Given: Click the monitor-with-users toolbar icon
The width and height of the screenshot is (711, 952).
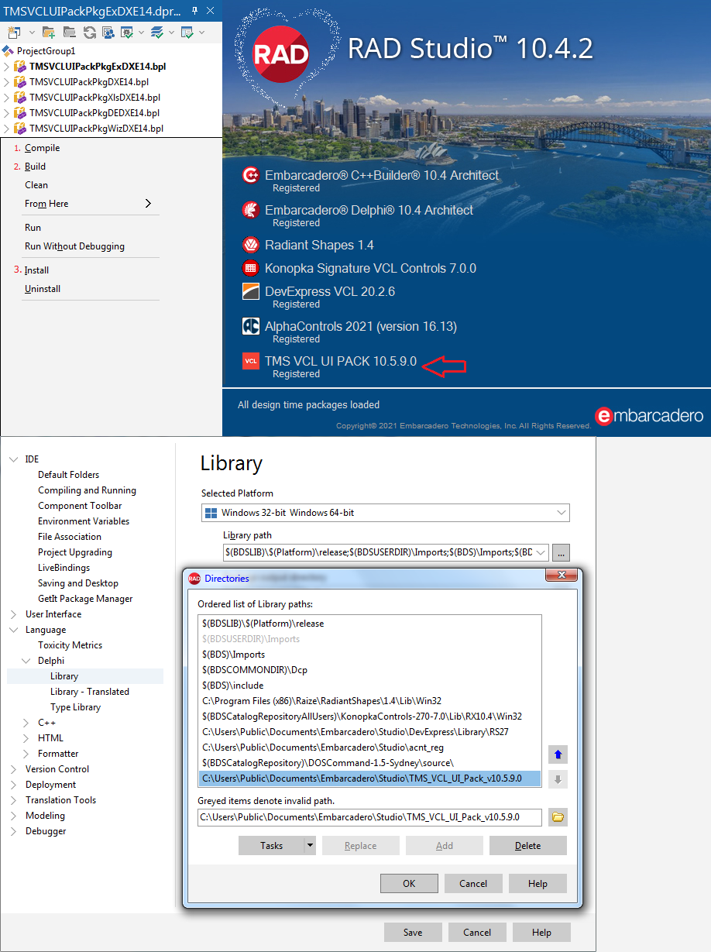Looking at the screenshot, I should click(x=108, y=32).
